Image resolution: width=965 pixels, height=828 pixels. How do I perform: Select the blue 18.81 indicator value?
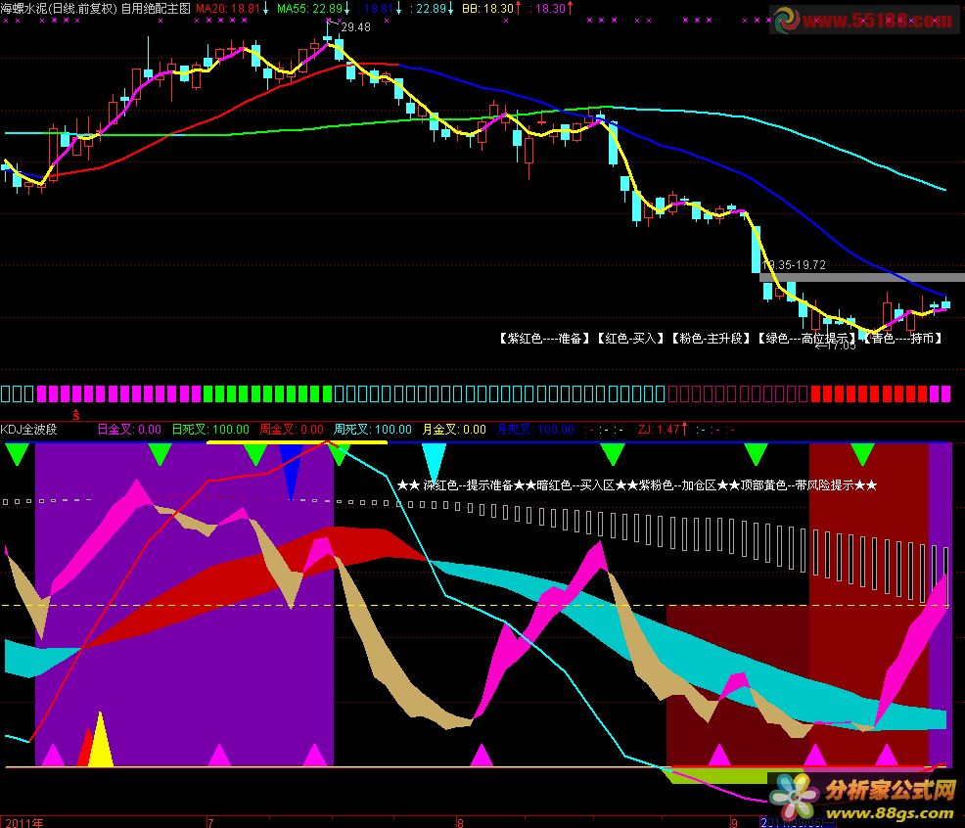coord(379,9)
